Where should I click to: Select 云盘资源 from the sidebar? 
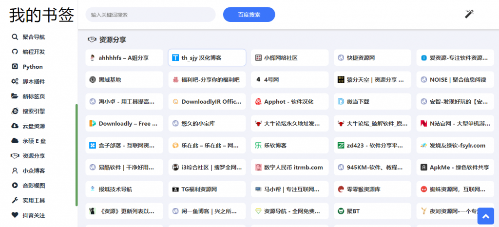tap(34, 126)
